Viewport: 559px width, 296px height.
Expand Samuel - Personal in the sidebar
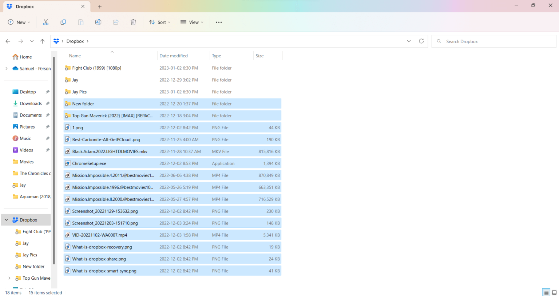point(6,68)
